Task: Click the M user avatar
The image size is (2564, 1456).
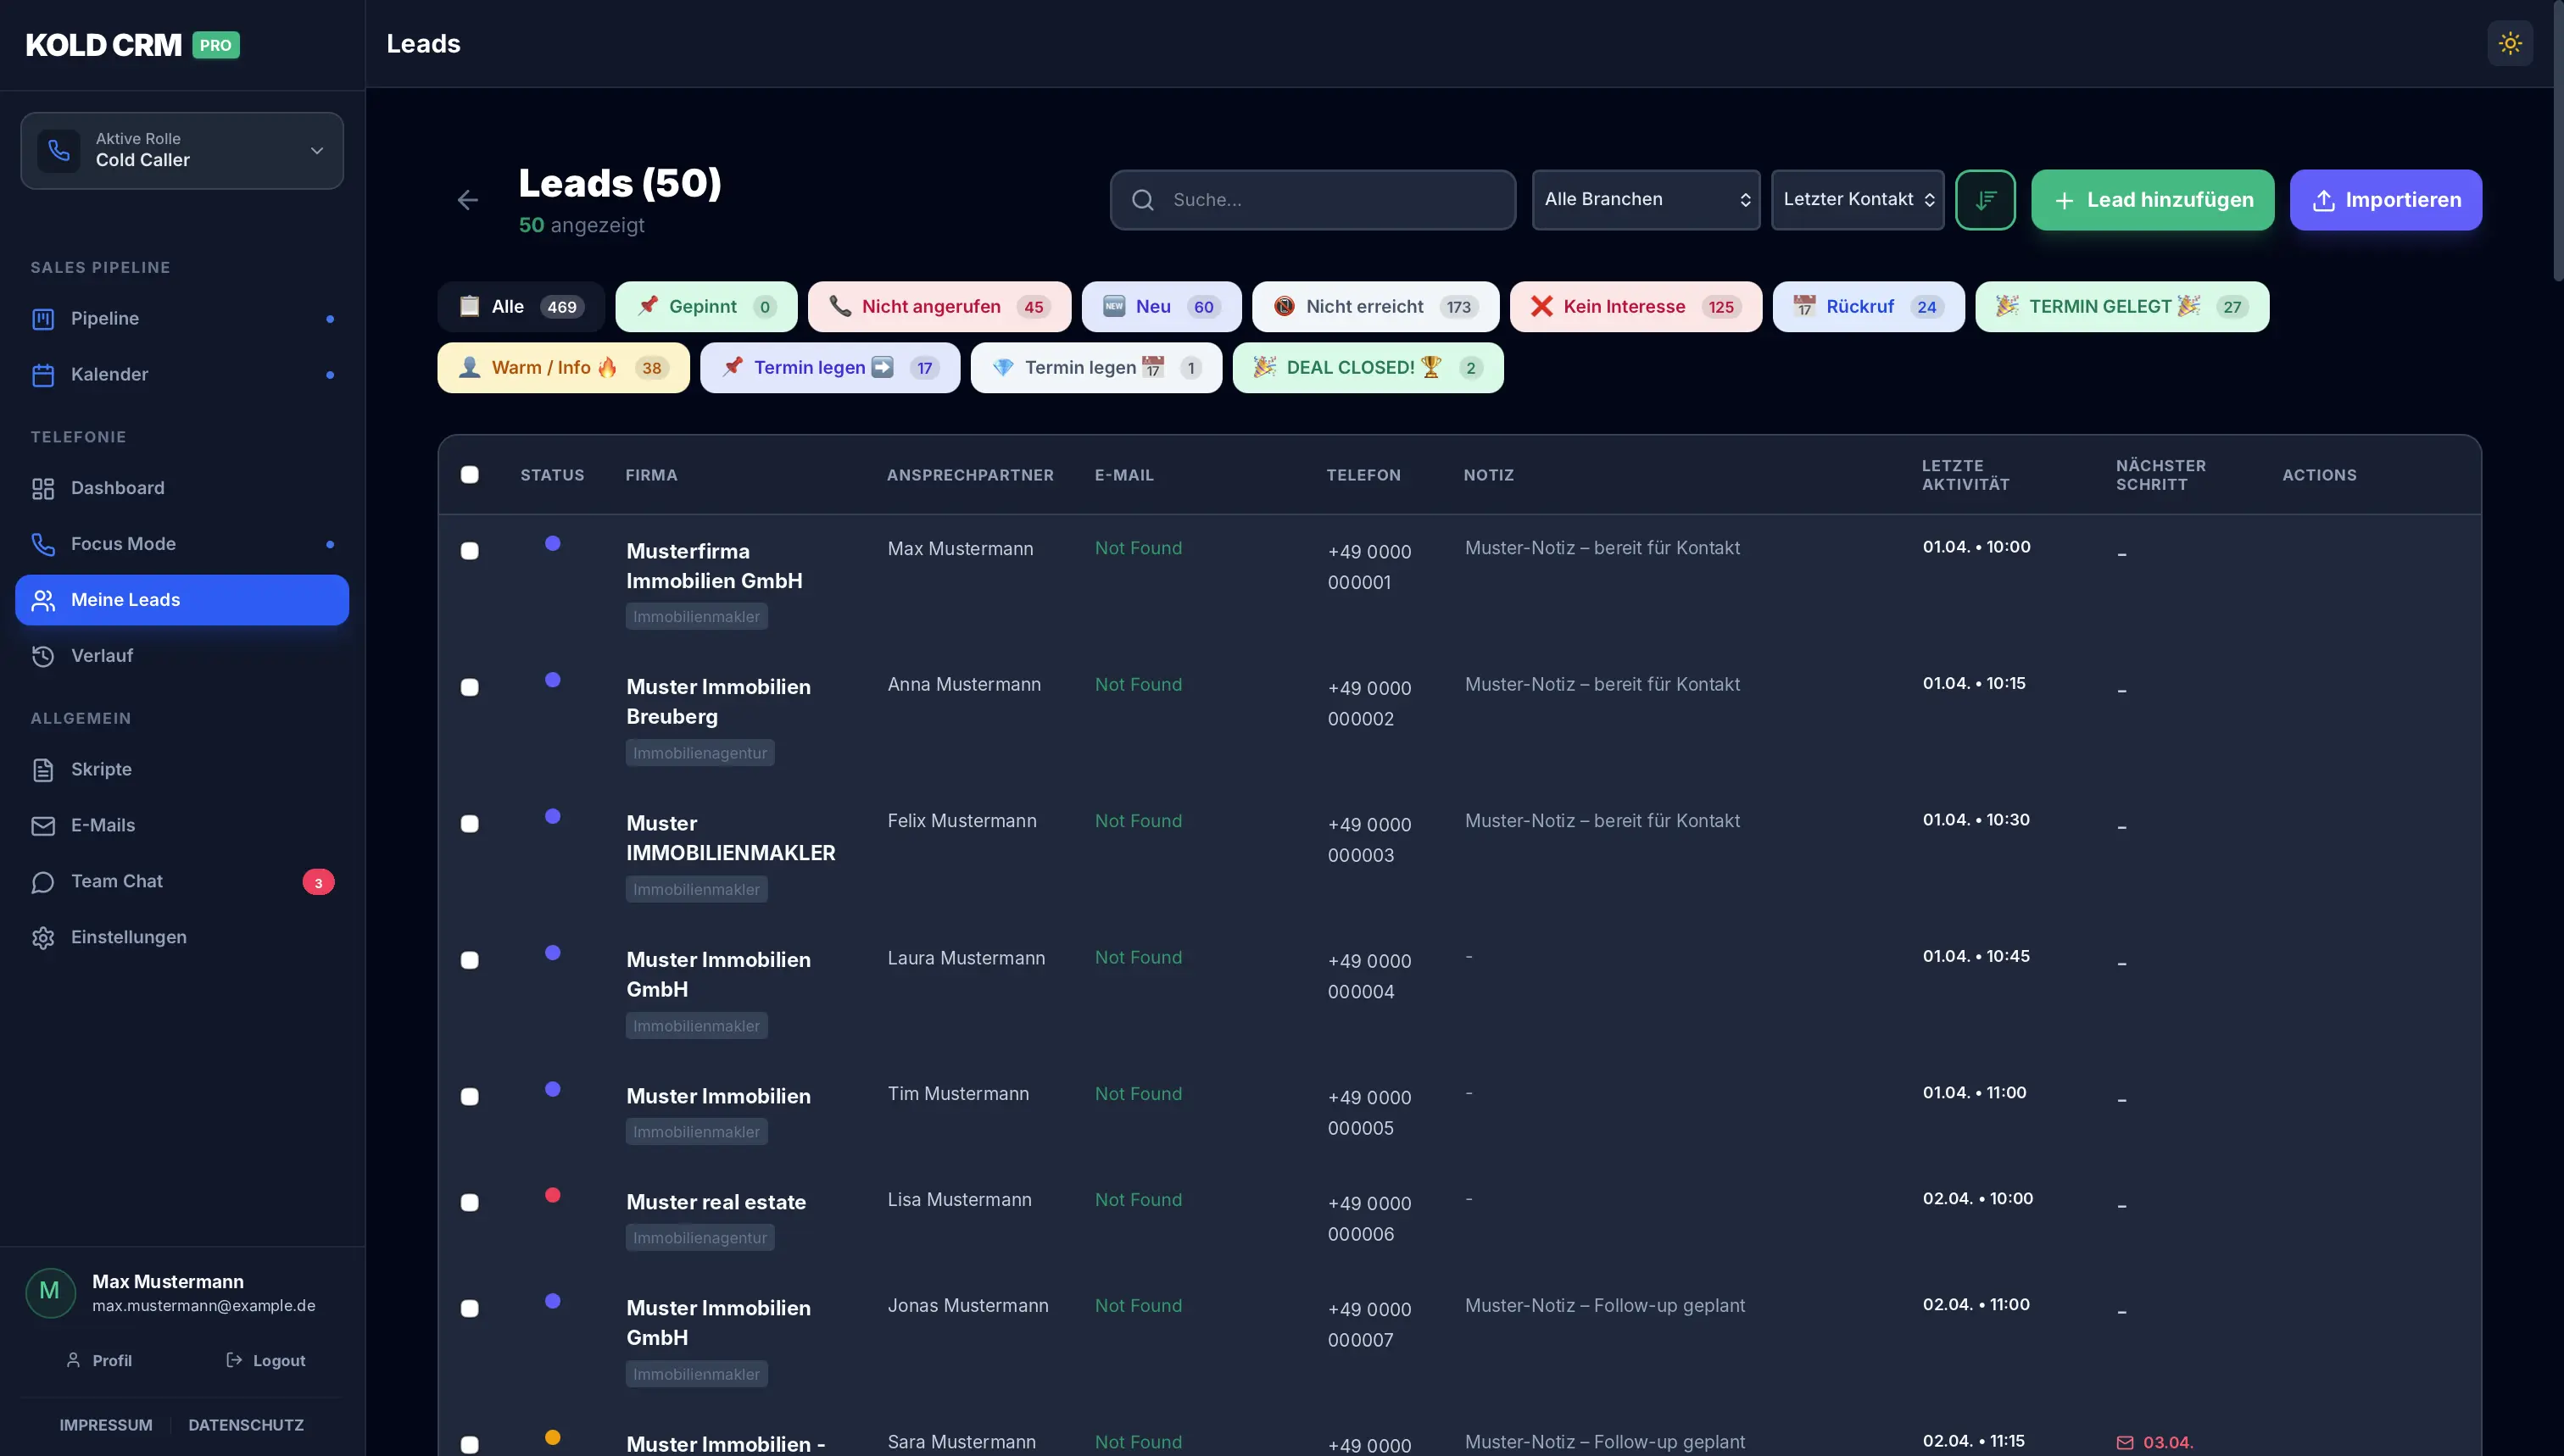Action: point(50,1292)
